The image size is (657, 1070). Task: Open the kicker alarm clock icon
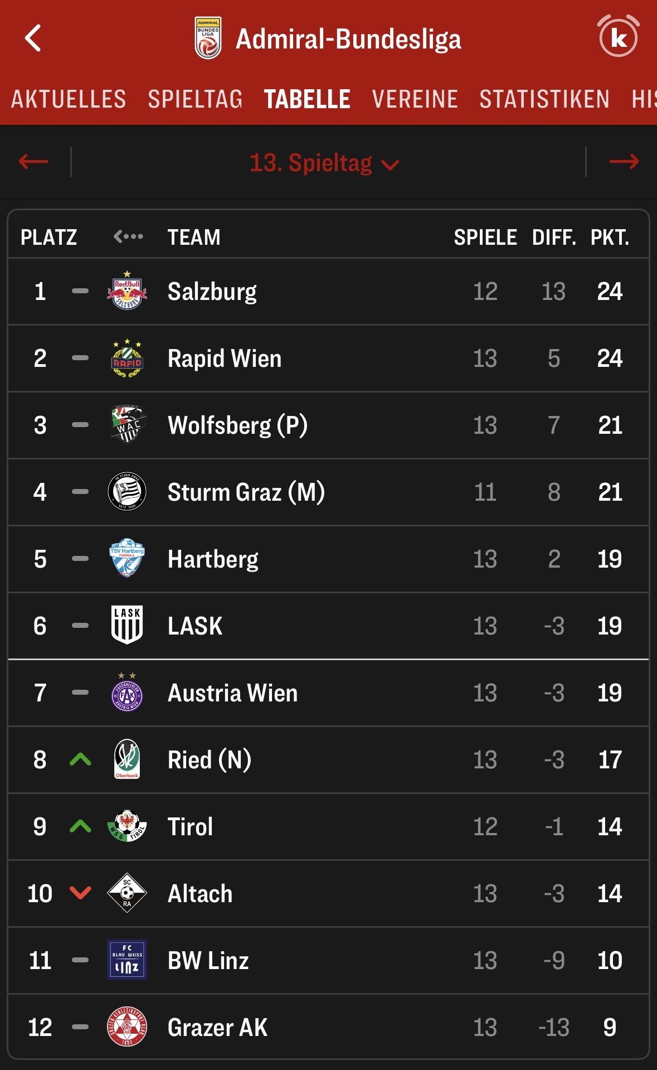[618, 37]
